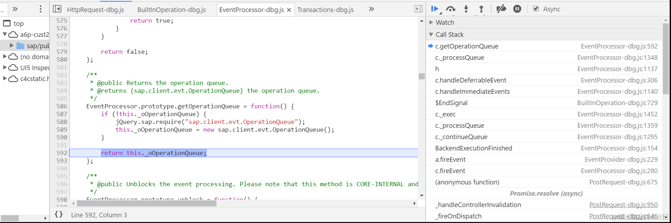Select c._exec stack frame
The height and width of the screenshot is (223, 671).
(x=544, y=114)
